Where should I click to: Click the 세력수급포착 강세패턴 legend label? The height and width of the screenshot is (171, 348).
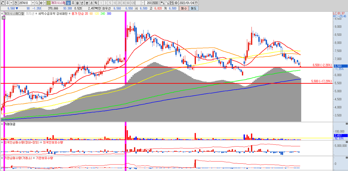pyautogui.click(x=53, y=13)
